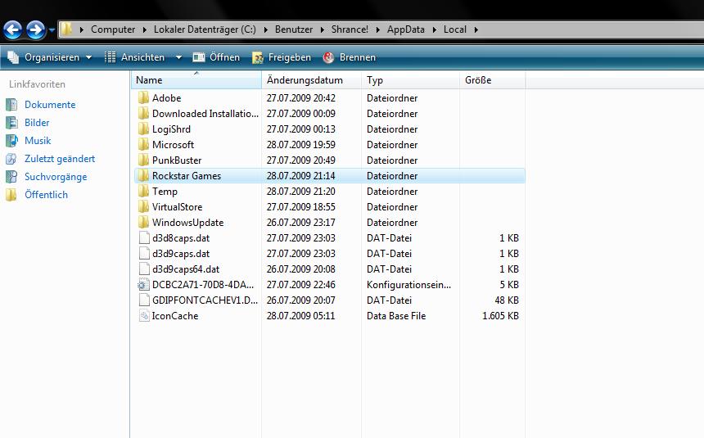Click the Musik sidebar icon
Viewport: 704px width, 438px height.
point(11,141)
